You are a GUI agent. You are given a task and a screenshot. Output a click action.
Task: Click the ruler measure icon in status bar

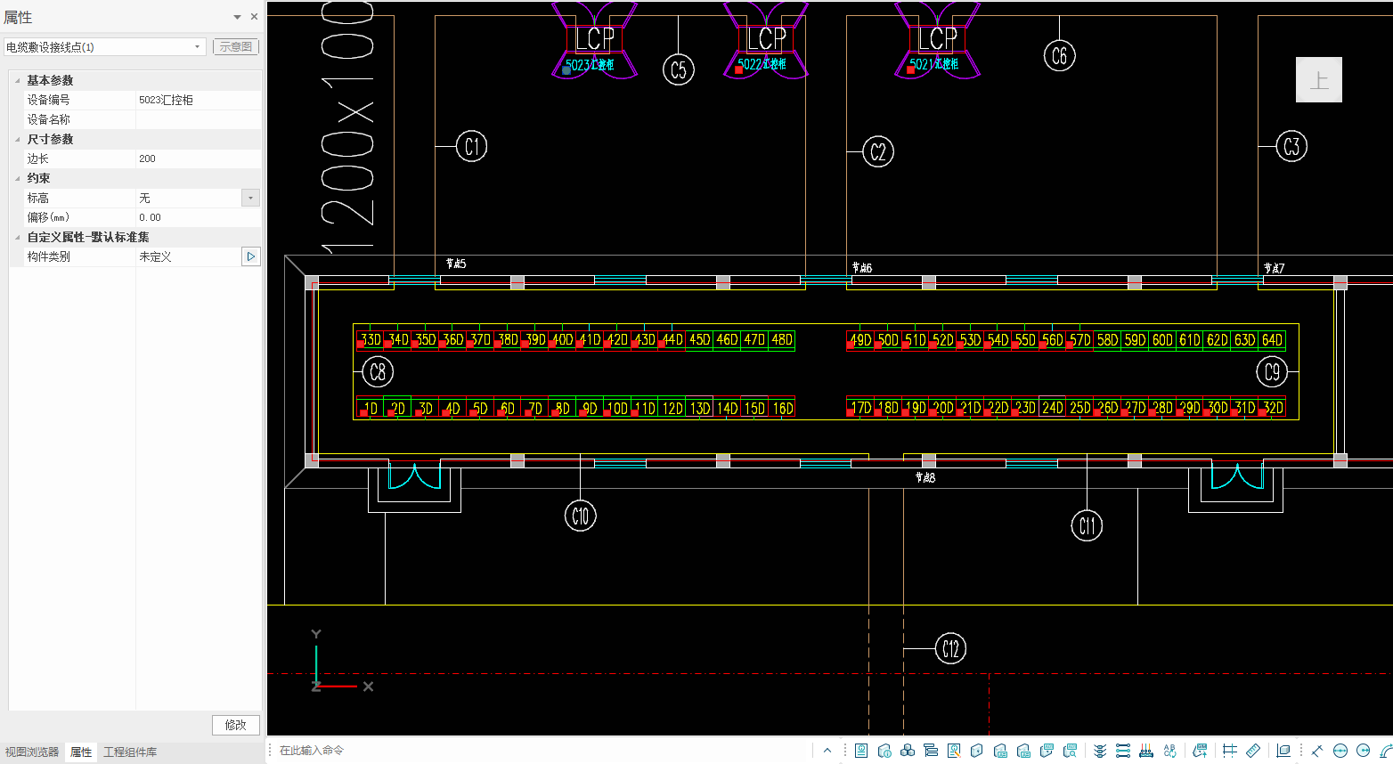pyautogui.click(x=1253, y=751)
